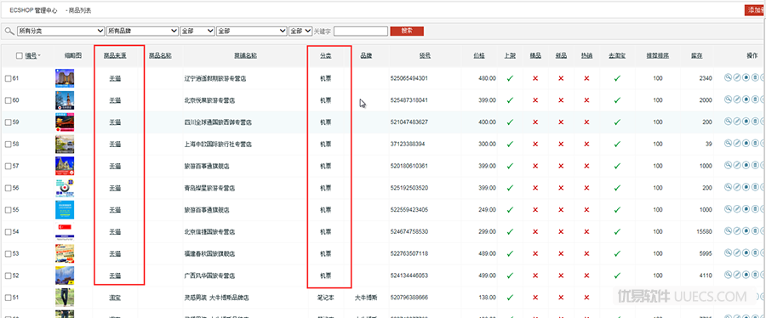Image resolution: width=766 pixels, height=318 pixels.
Task: Sort list by 分类 column header
Action: click(325, 56)
